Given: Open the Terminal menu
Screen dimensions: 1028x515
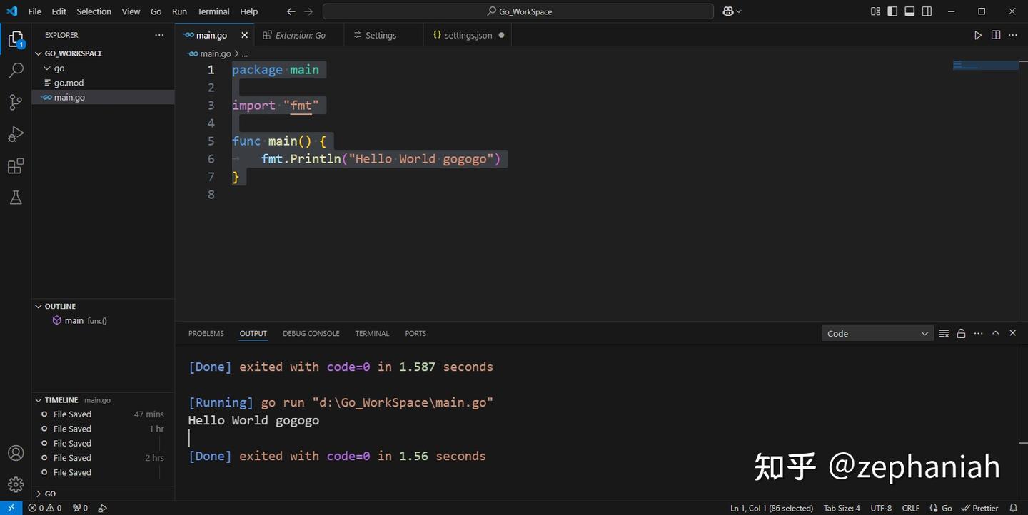Looking at the screenshot, I should (212, 11).
